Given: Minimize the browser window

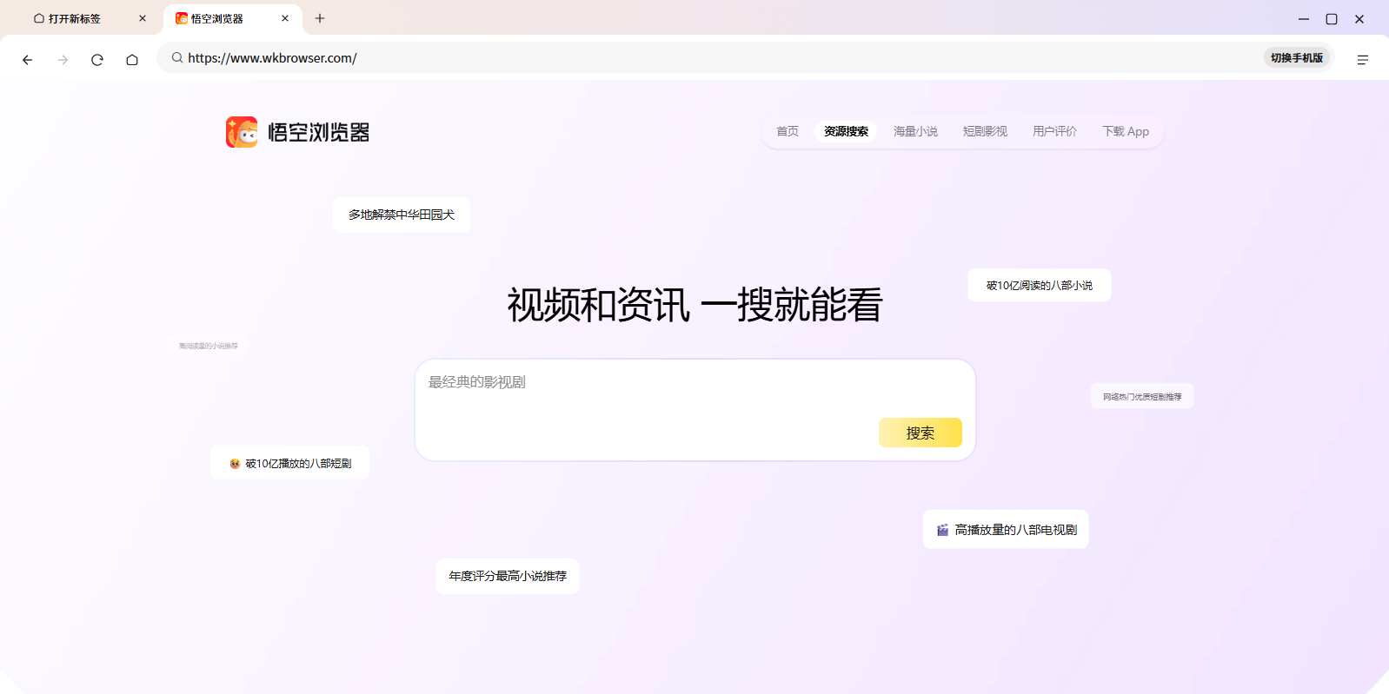Looking at the screenshot, I should coord(1304,18).
